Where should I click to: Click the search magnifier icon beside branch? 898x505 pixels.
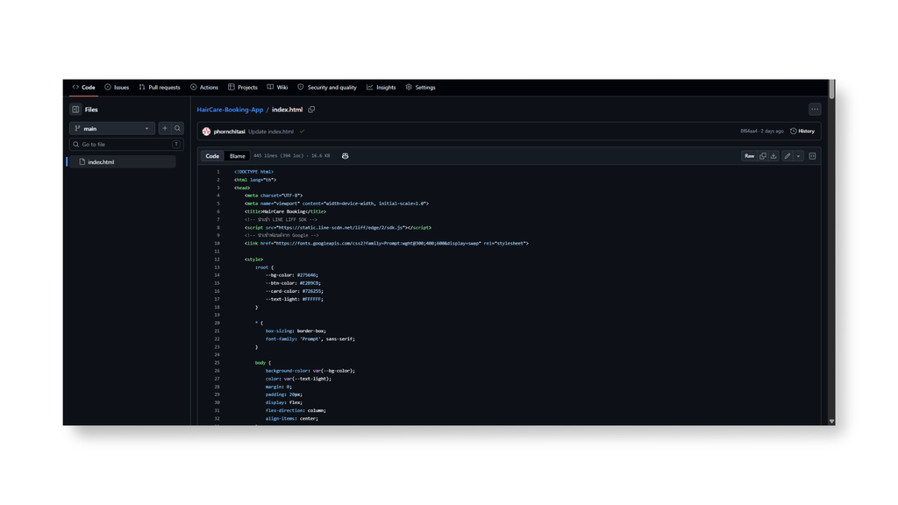(x=177, y=128)
